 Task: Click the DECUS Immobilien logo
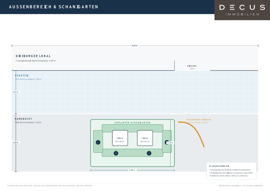click(x=242, y=10)
